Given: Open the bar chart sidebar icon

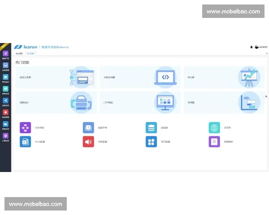Looking at the screenshot, I should click(5, 124).
